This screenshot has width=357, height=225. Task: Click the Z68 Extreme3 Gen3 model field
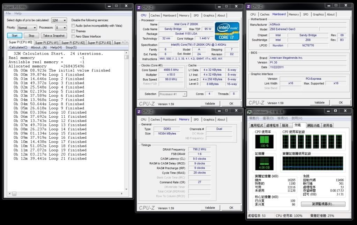294,29
